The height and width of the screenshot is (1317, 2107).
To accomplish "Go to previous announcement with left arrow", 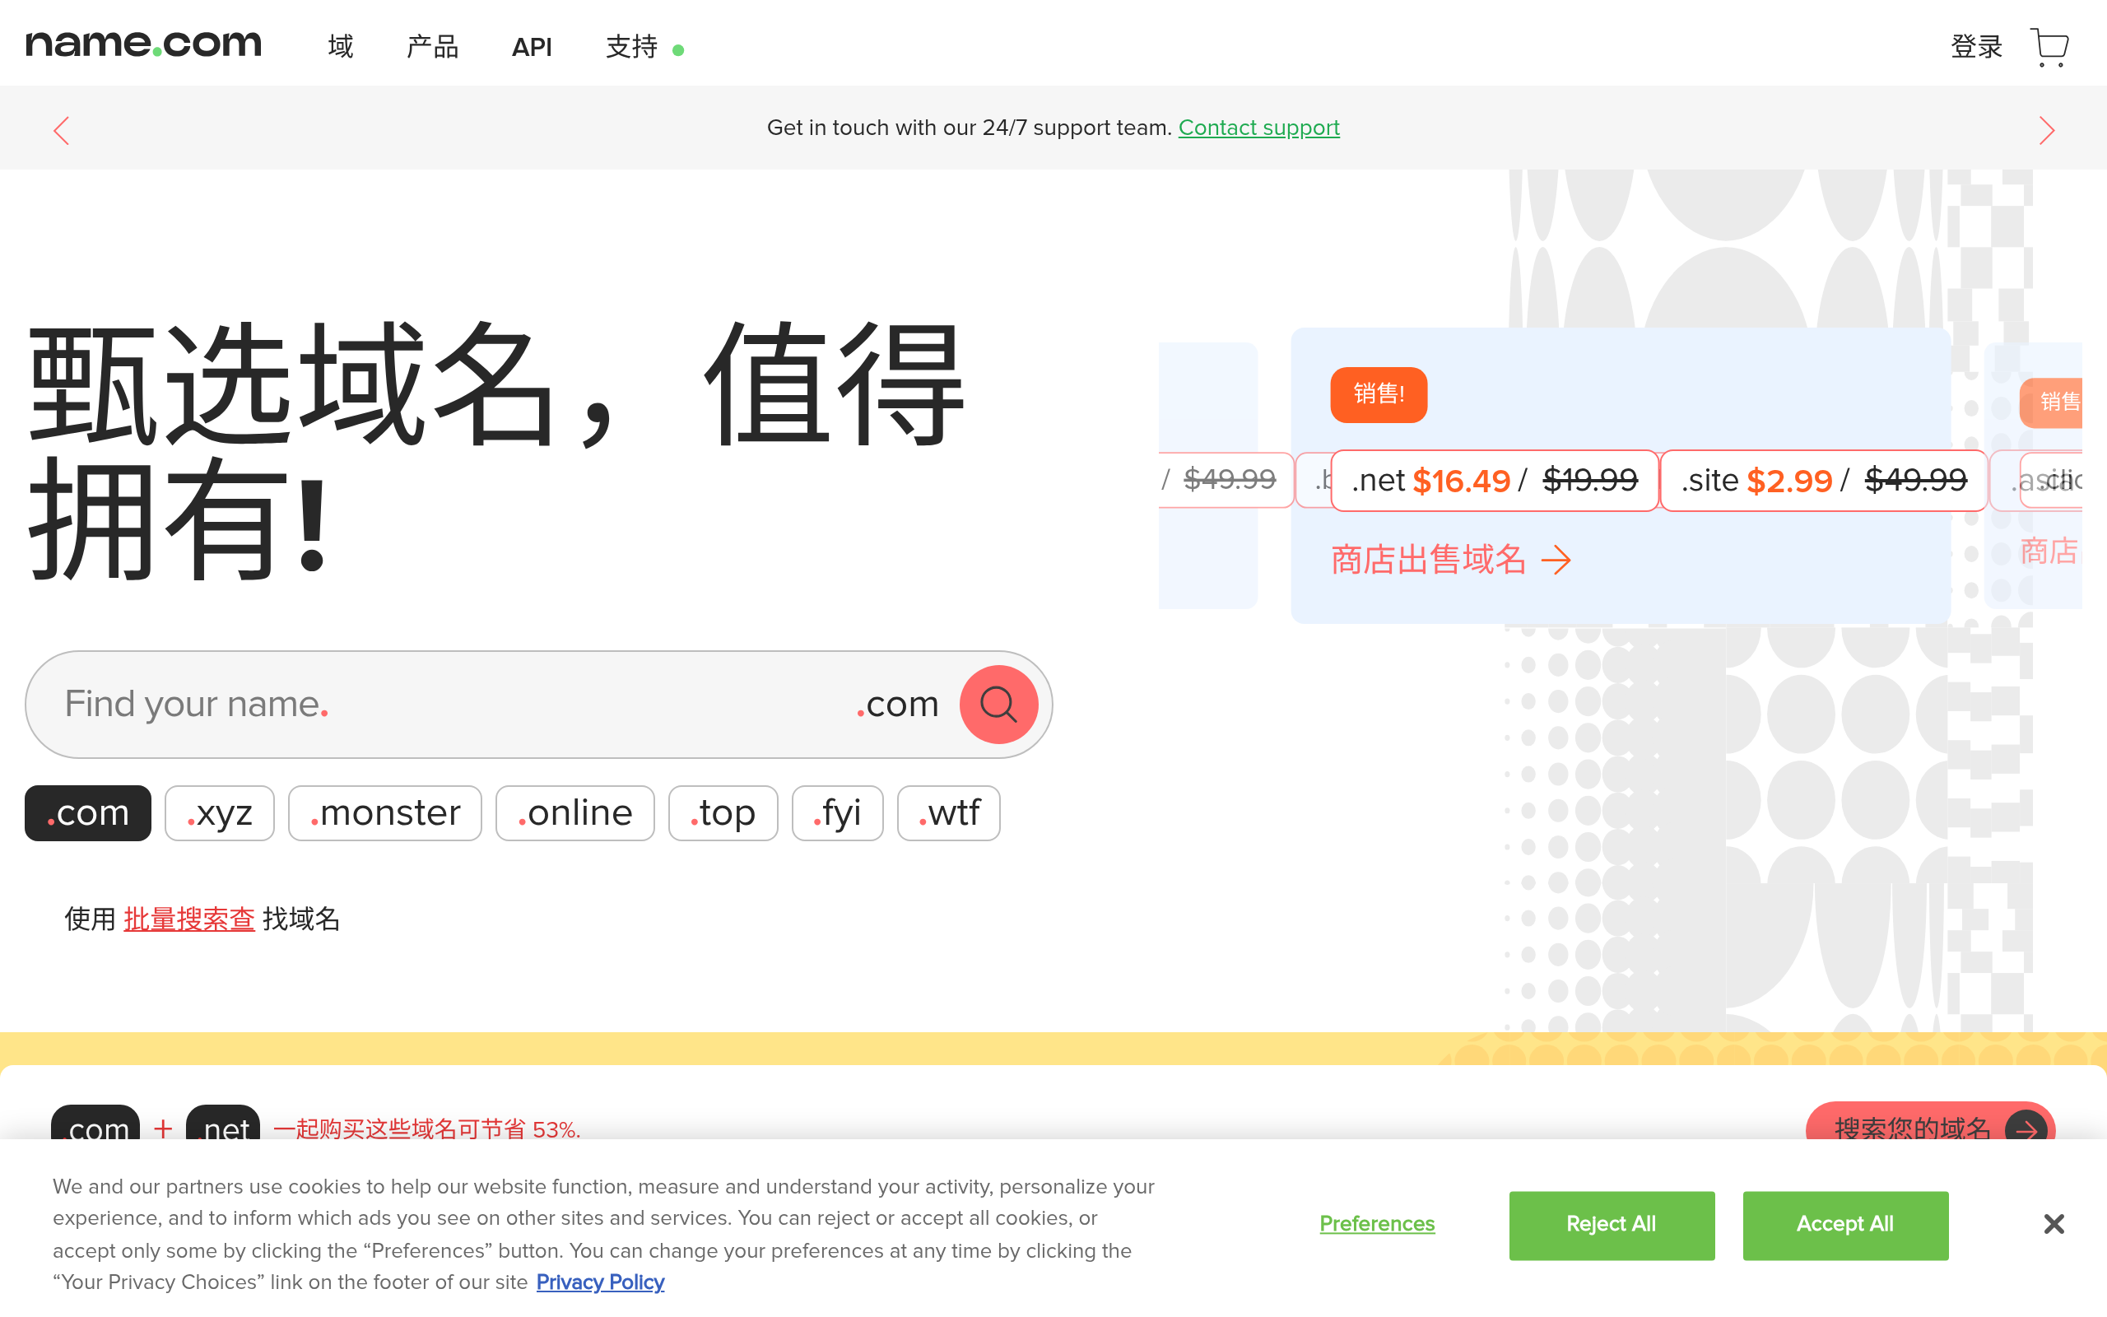I will [x=61, y=131].
